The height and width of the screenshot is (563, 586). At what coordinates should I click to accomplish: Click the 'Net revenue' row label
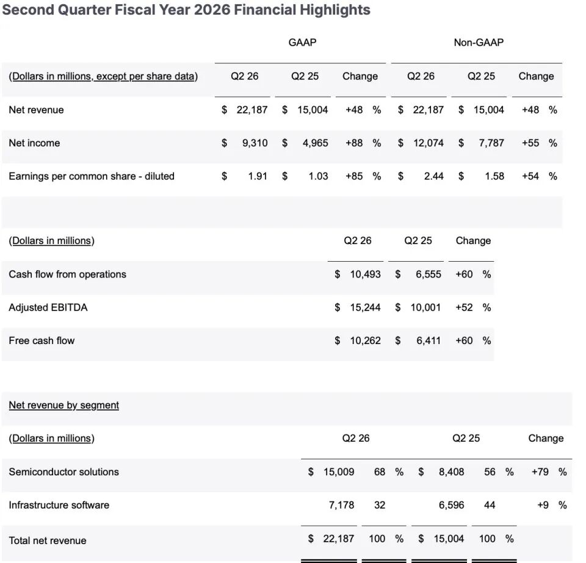coord(36,110)
